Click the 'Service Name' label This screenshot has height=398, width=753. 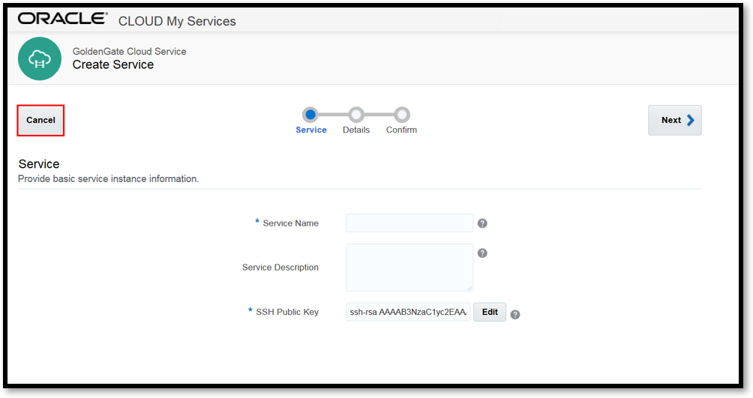pos(290,223)
